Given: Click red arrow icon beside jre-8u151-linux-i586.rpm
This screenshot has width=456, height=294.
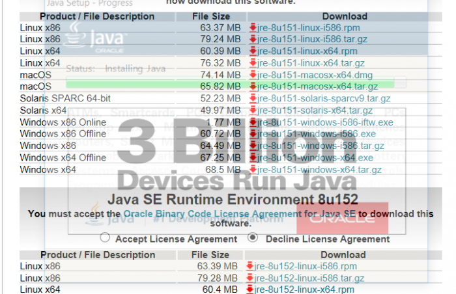Looking at the screenshot, I should tap(253, 27).
